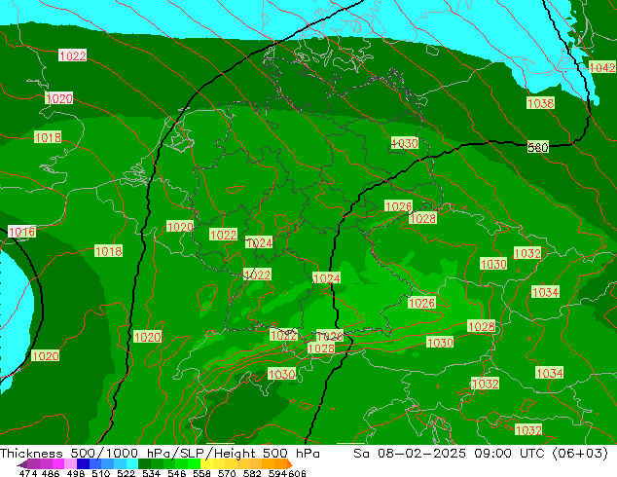Click legend scale value 534
This screenshot has width=617, height=477.
click(x=151, y=473)
